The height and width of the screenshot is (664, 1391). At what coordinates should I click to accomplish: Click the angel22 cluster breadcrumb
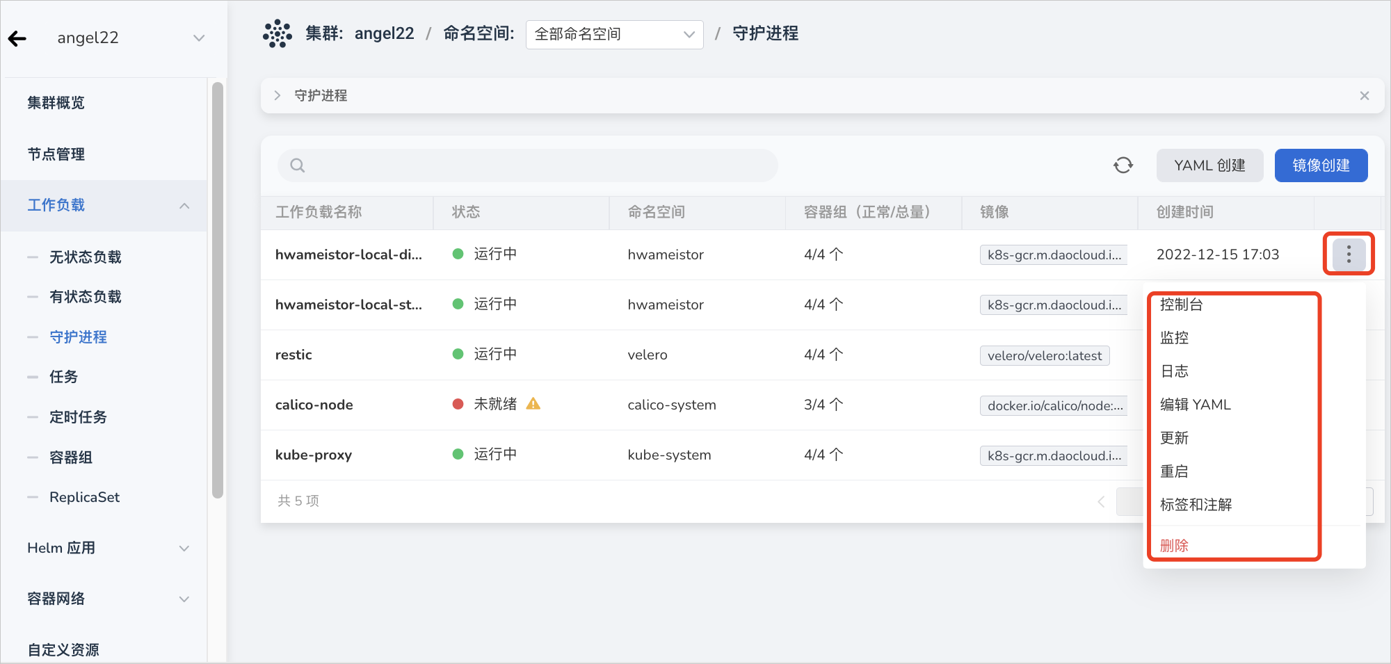(x=384, y=33)
